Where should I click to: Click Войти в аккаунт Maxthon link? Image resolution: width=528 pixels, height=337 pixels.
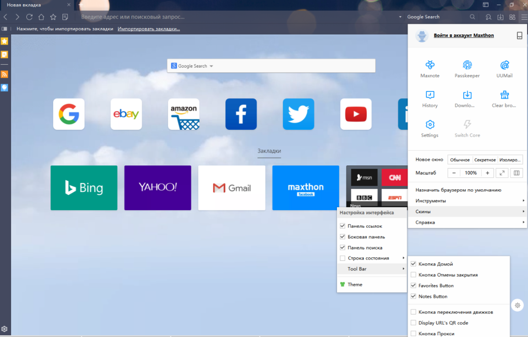click(464, 36)
